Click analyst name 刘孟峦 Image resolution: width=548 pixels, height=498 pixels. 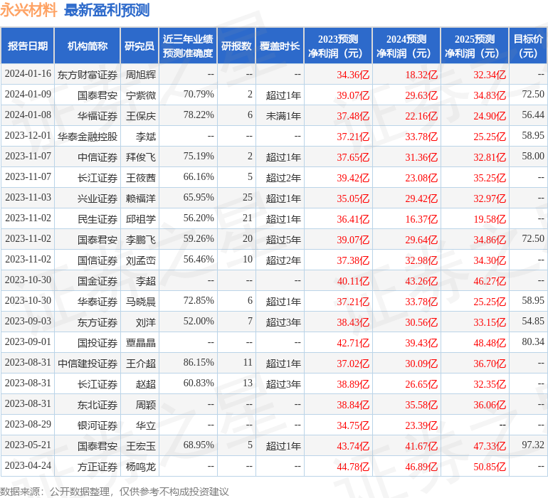141,260
